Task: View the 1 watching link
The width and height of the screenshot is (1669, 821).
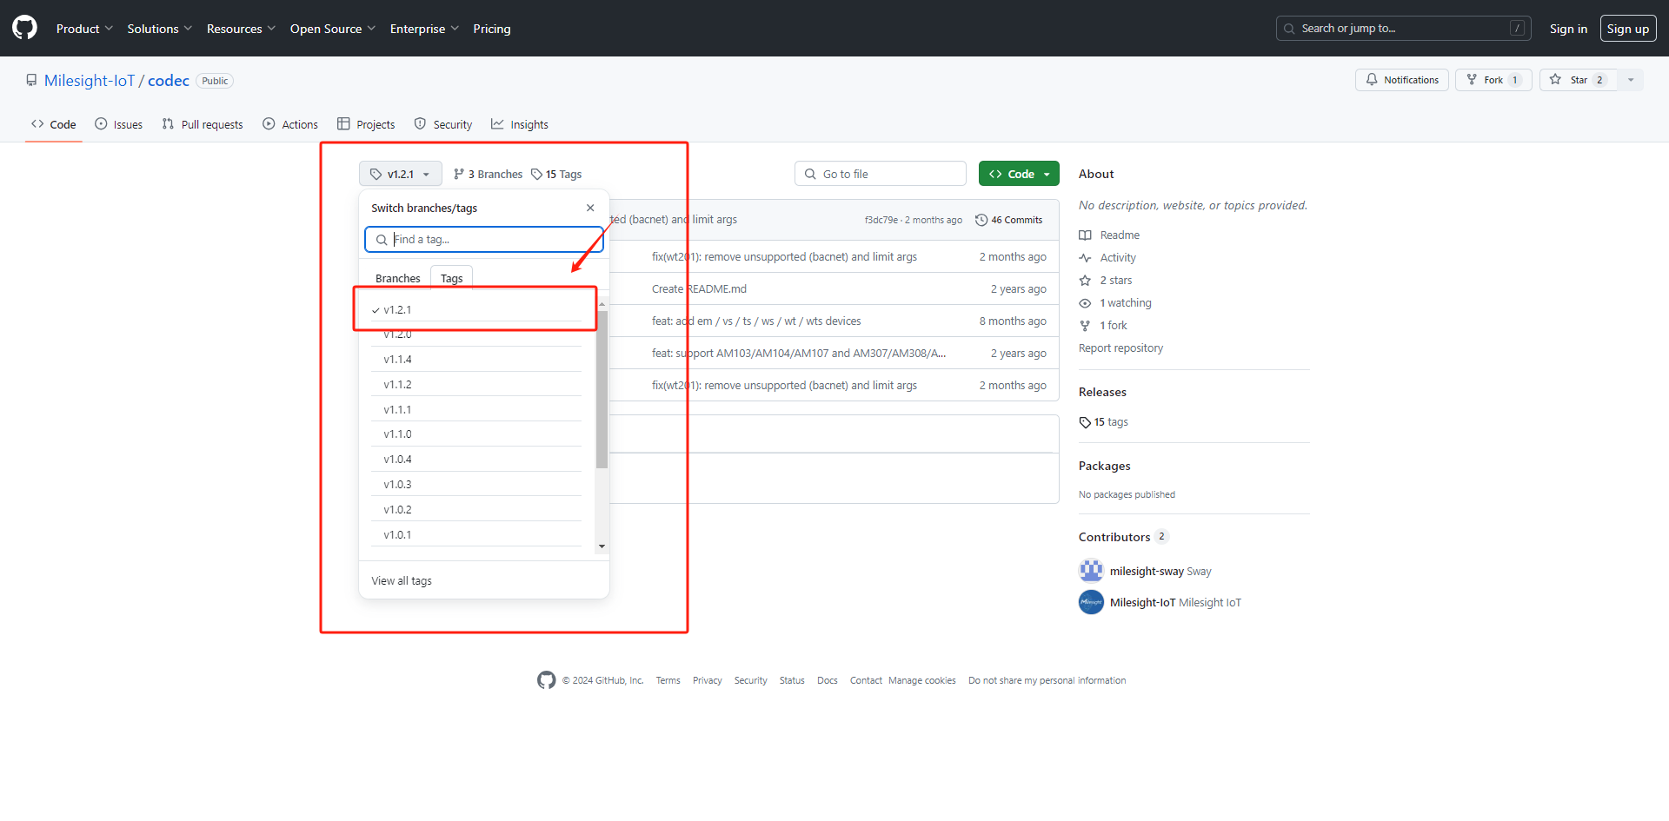Action: pos(1115,302)
